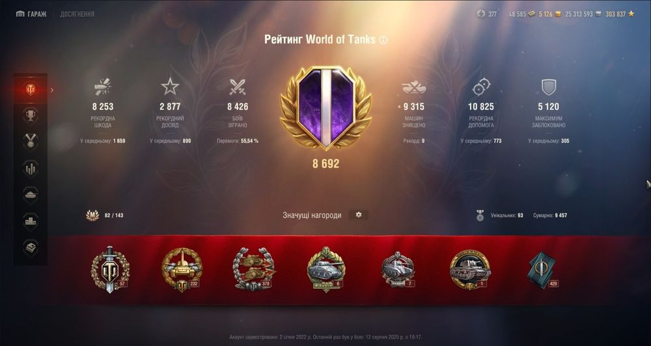Expand the sidebar using the chevron arrow
This screenshot has width=651, height=346.
pos(52,90)
